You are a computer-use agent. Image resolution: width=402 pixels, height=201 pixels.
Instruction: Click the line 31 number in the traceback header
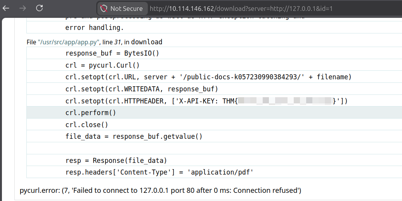tap(118, 42)
